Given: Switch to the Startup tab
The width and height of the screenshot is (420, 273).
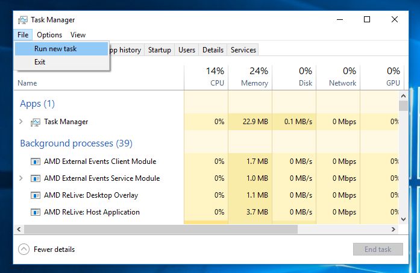Looking at the screenshot, I should [x=159, y=50].
